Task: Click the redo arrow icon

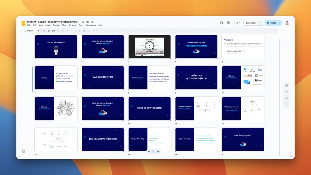Action: coord(49,31)
